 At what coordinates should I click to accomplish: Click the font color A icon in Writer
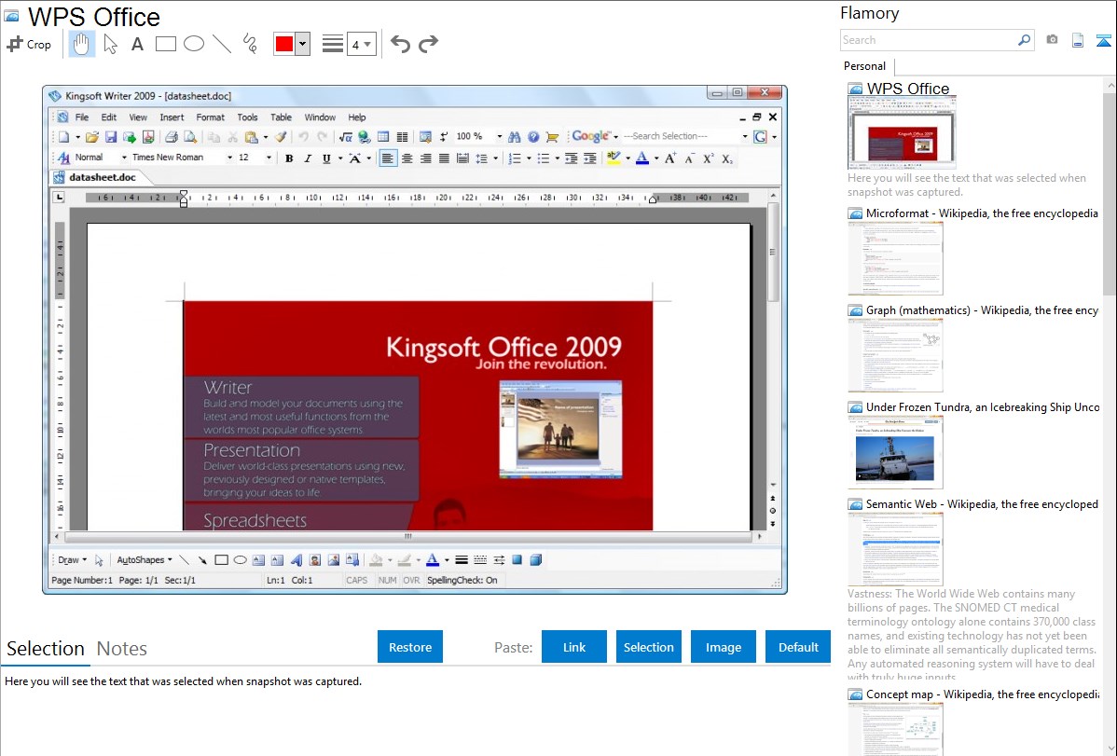(641, 158)
